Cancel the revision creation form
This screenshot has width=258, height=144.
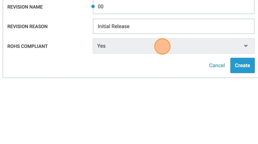(x=217, y=65)
